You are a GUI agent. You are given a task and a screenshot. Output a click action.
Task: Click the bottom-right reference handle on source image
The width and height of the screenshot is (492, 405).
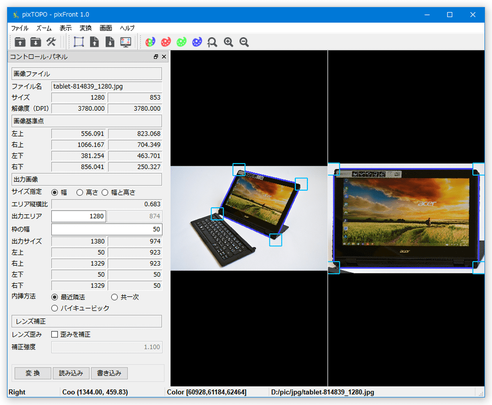[275, 240]
